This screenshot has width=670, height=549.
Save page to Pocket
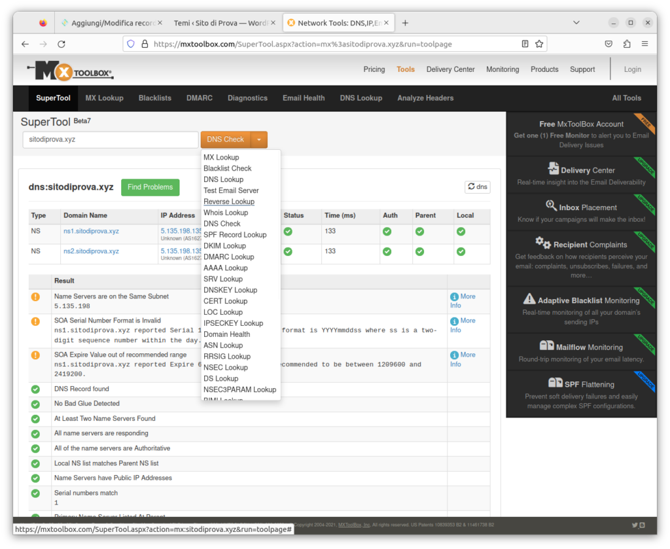coord(609,44)
